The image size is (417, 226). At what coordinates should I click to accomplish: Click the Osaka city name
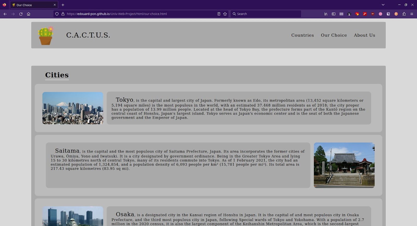click(x=125, y=214)
